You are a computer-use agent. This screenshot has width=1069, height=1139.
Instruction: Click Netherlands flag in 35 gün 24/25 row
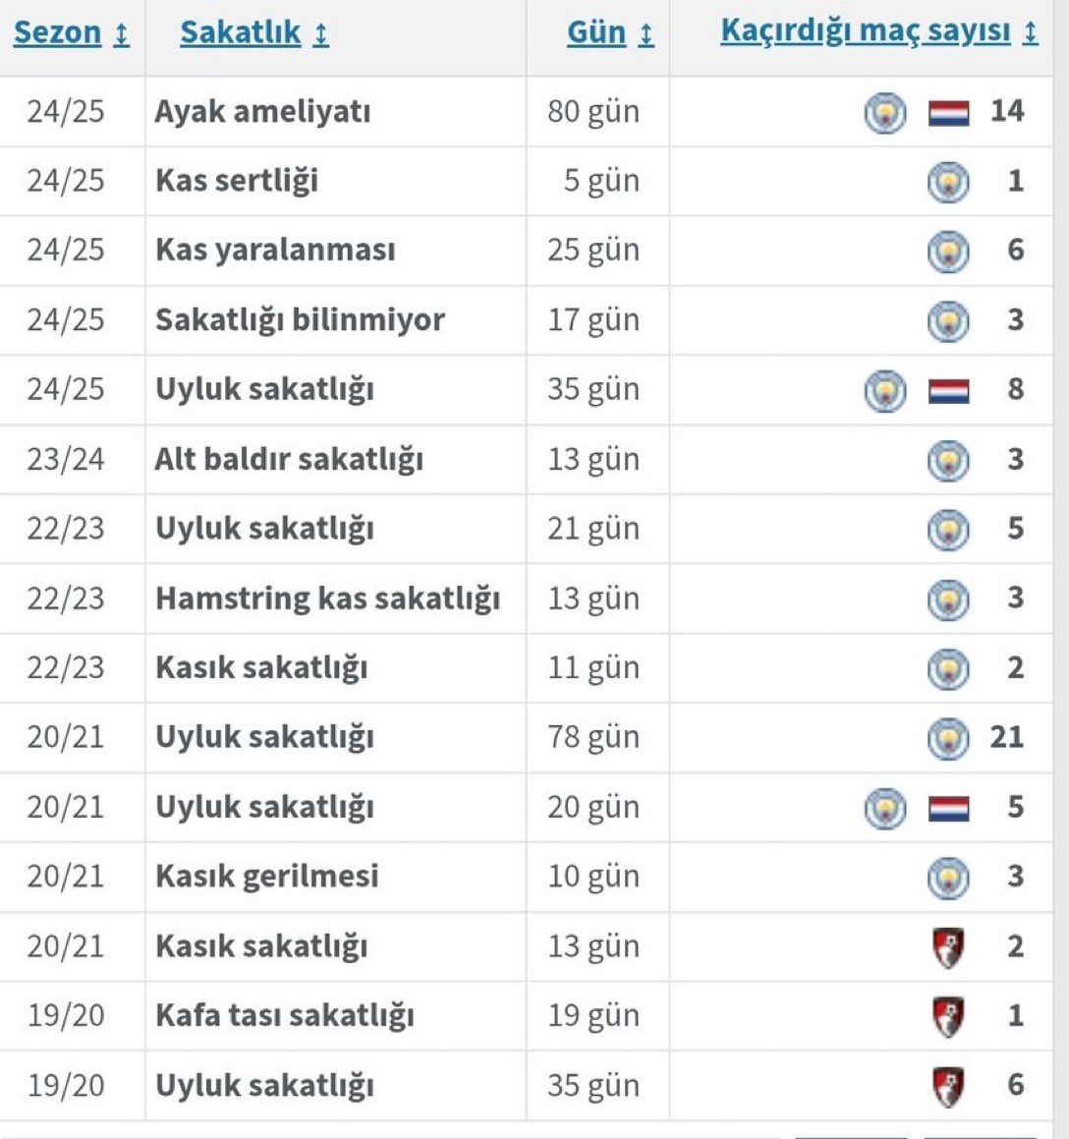[x=948, y=391]
